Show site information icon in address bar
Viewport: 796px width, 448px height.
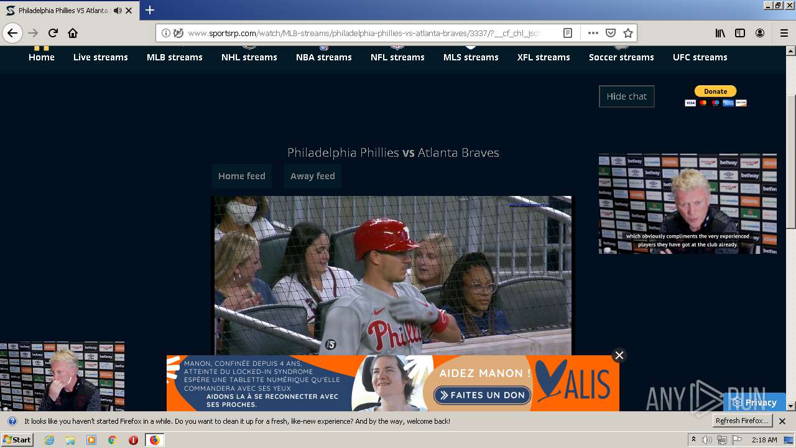pyautogui.click(x=166, y=33)
